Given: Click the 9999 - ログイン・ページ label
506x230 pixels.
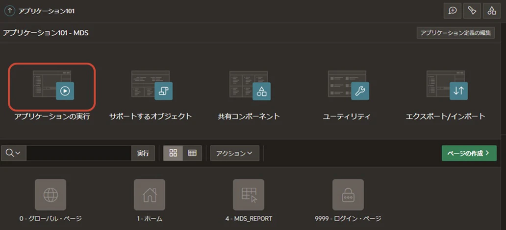Looking at the screenshot, I should pos(348,219).
